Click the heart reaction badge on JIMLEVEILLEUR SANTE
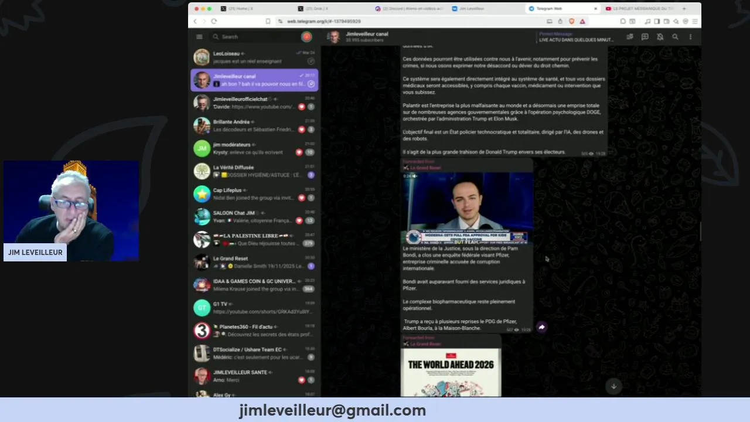The width and height of the screenshot is (750, 422). pyautogui.click(x=302, y=380)
